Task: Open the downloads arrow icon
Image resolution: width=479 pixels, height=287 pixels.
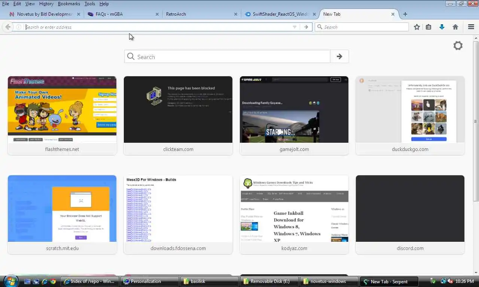Action: point(442,27)
